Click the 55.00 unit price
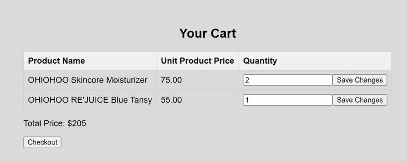 pyautogui.click(x=171, y=100)
